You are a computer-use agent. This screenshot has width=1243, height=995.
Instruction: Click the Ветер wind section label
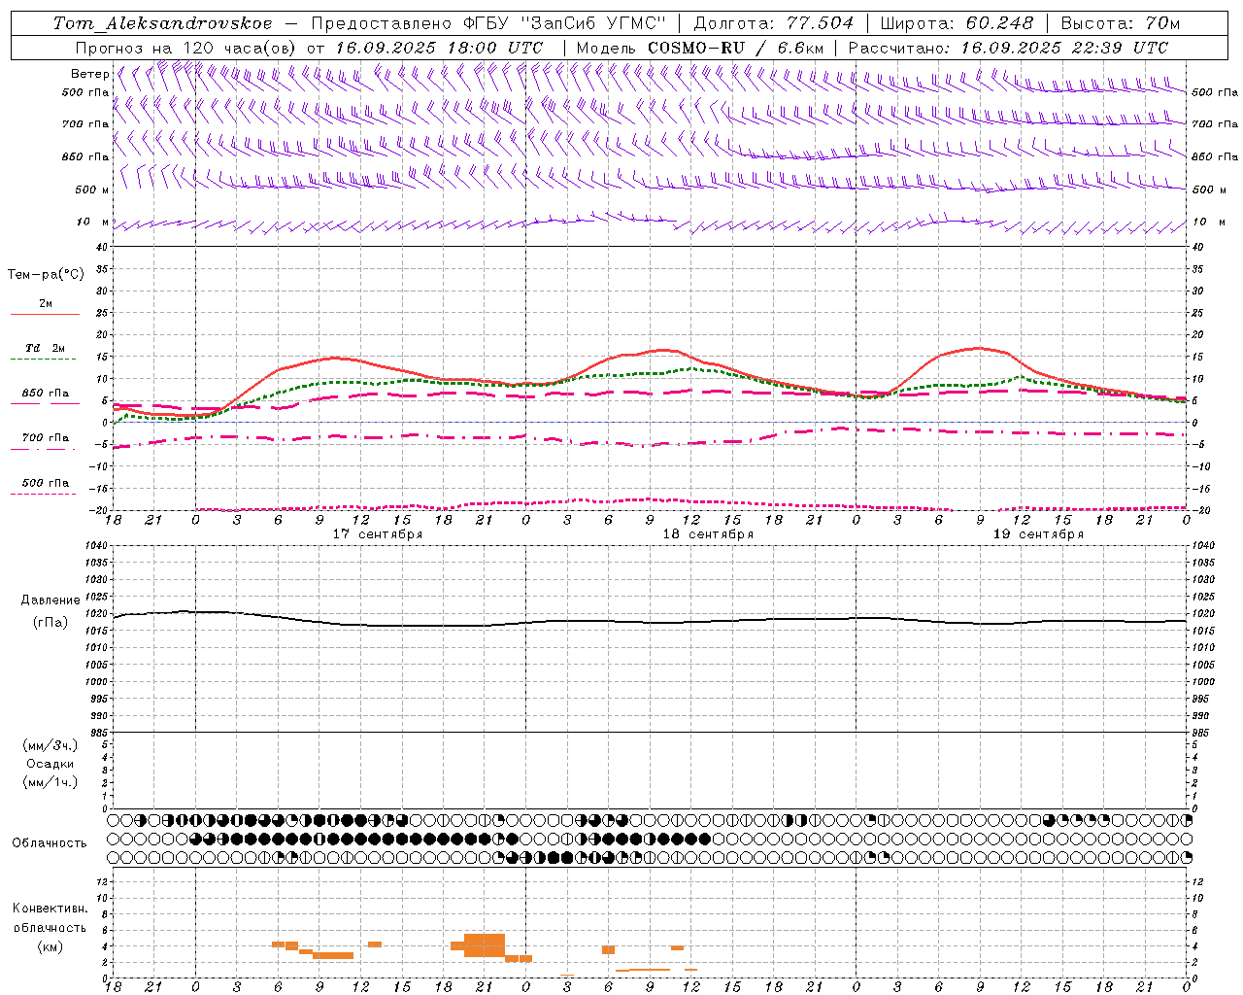point(89,74)
